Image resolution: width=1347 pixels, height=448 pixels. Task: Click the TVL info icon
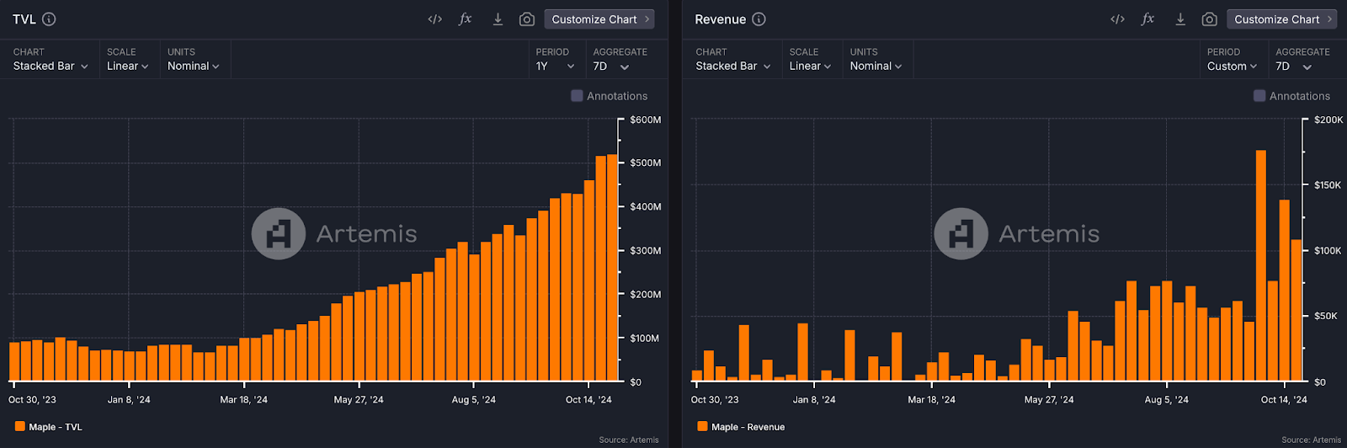[49, 19]
